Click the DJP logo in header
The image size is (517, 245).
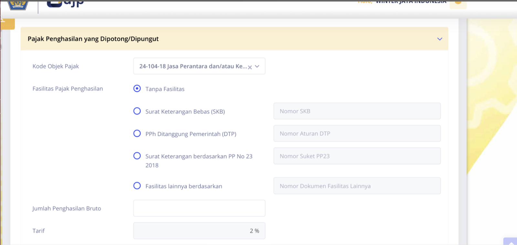point(66,4)
